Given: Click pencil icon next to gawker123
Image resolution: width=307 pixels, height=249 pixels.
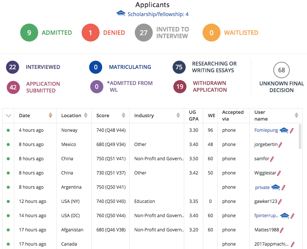Looking at the screenshot, I should tap(280, 201).
